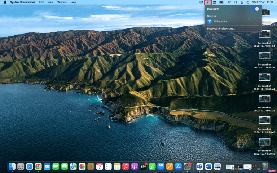Open the Trash in the Dock
This screenshot has width=277, height=173.
pos(265,166)
